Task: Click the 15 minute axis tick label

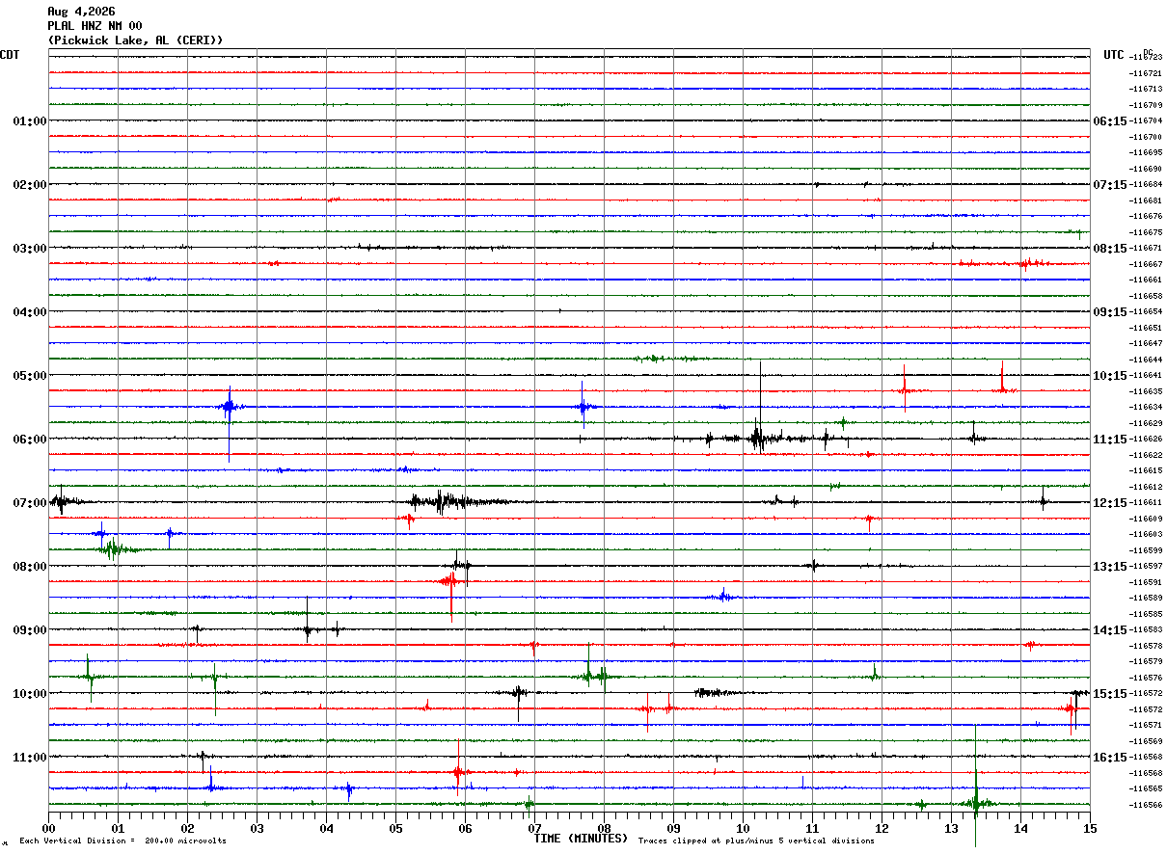Action: pyautogui.click(x=1090, y=828)
